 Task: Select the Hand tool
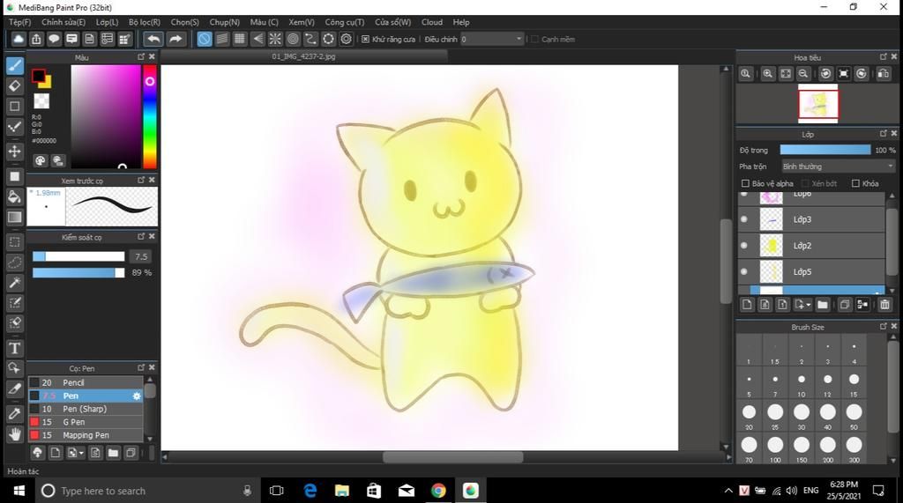coord(14,434)
